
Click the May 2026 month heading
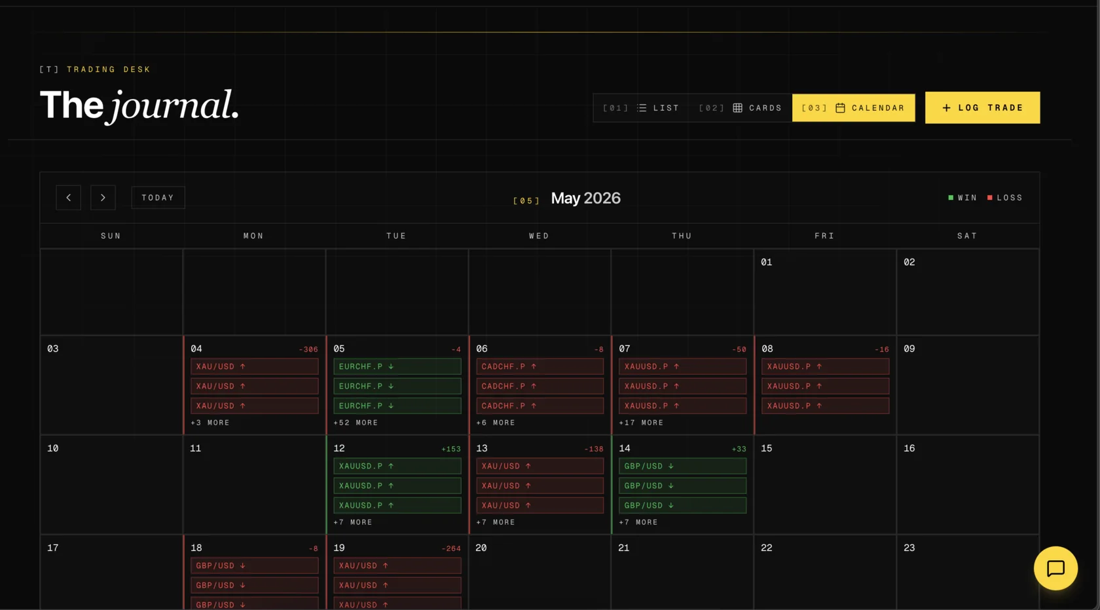click(585, 199)
